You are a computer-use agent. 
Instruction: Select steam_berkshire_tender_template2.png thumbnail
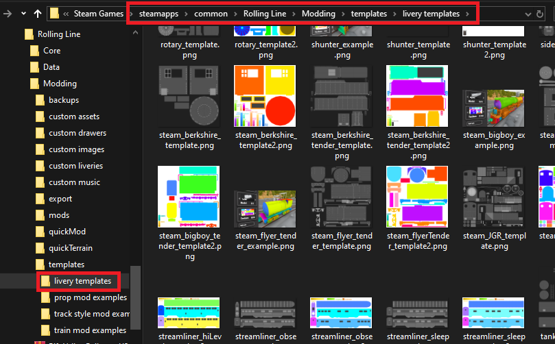[417, 96]
